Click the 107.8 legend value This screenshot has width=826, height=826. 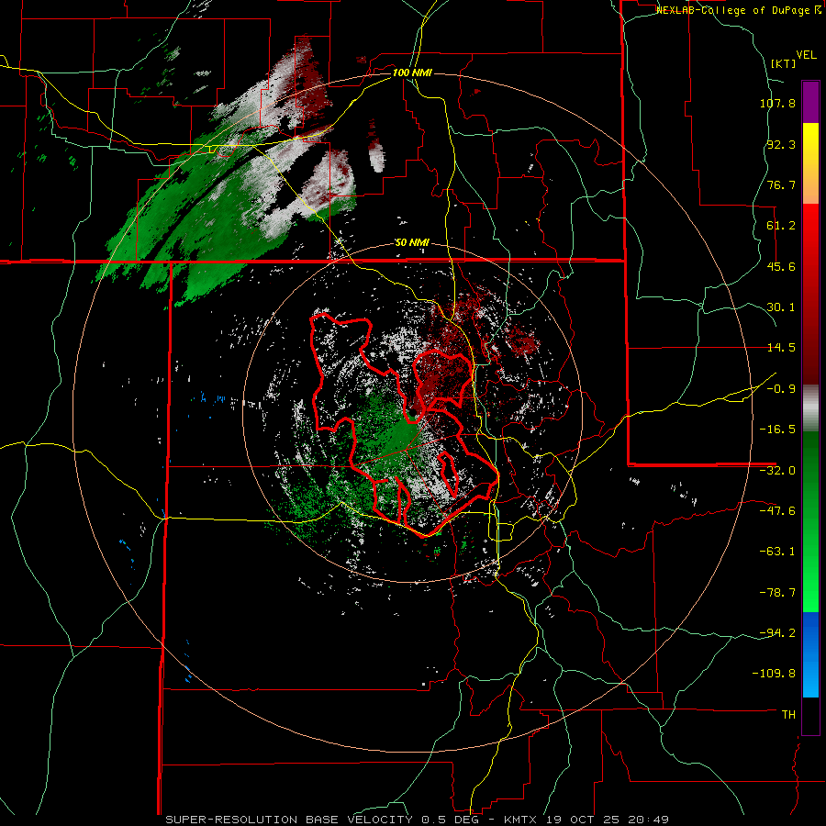coord(777,103)
